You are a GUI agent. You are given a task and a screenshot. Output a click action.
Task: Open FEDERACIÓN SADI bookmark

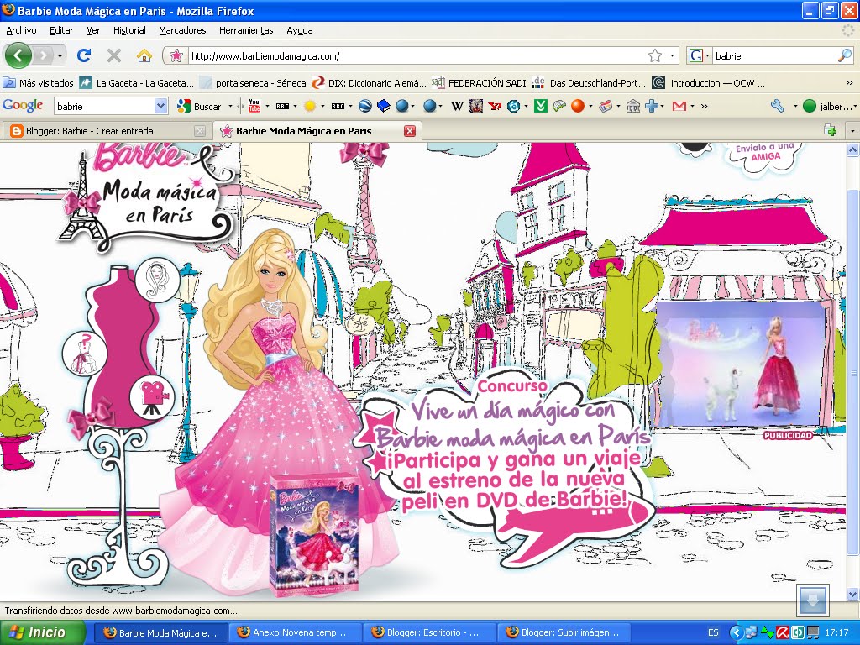[479, 83]
